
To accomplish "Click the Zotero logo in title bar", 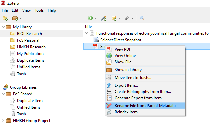I will click(x=3, y=3).
